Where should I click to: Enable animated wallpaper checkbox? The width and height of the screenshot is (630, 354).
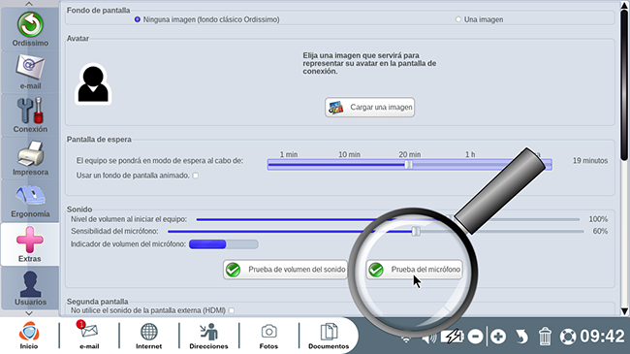click(196, 176)
